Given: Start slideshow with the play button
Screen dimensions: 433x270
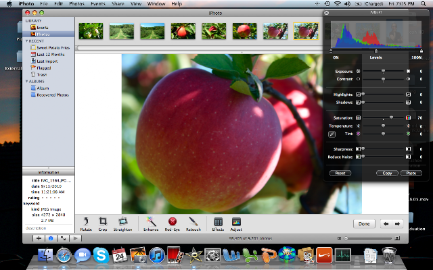Looking at the screenshot, I should point(75,238).
